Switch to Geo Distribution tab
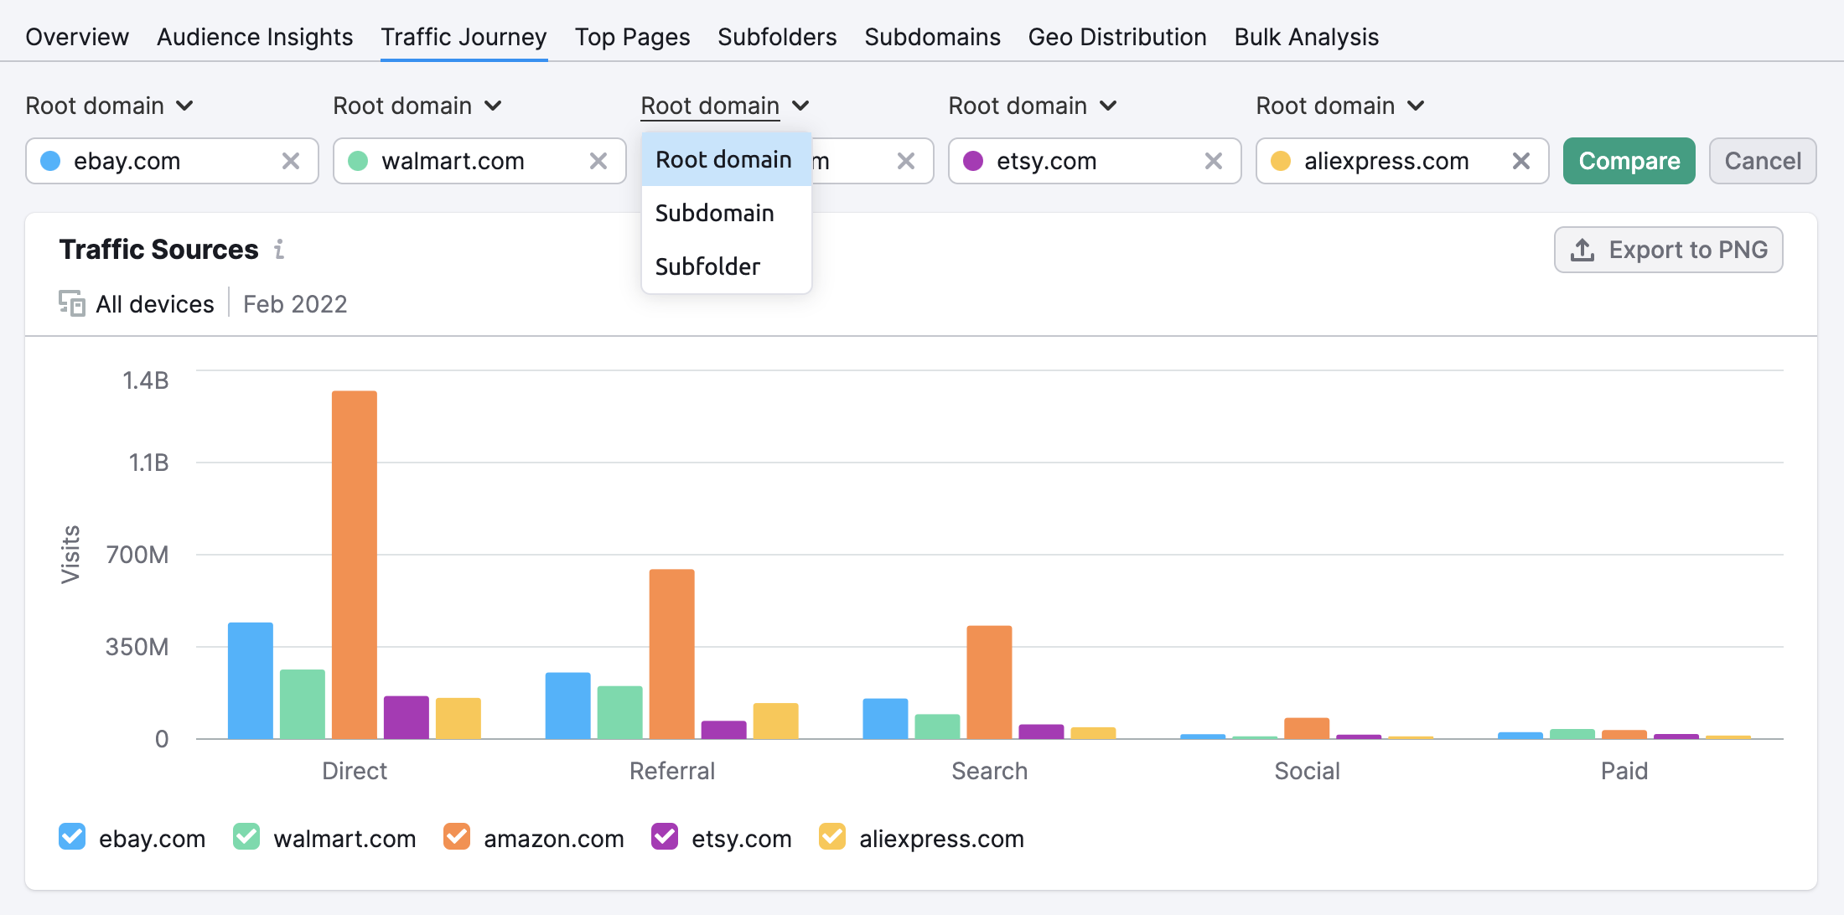 (1117, 37)
